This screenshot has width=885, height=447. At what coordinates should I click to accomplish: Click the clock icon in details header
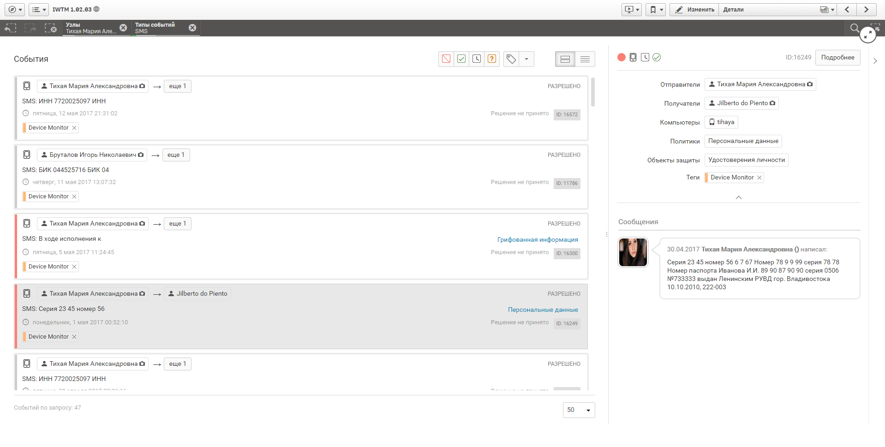coord(645,57)
